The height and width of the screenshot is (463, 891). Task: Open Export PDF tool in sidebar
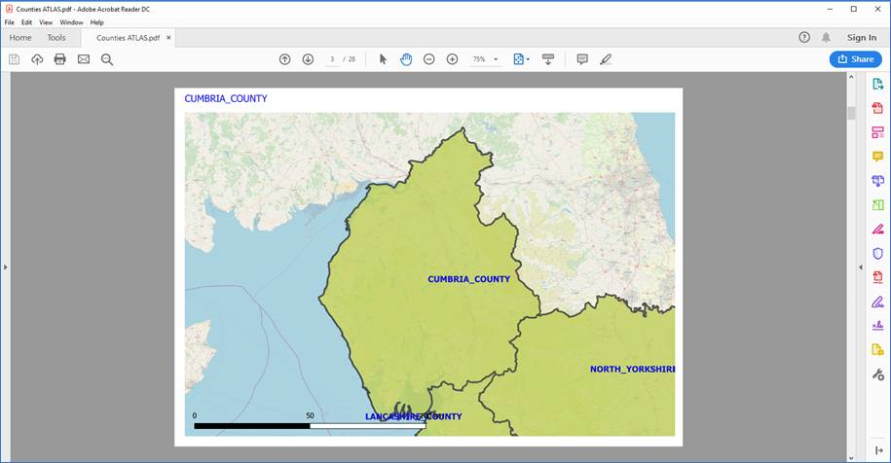tap(877, 84)
